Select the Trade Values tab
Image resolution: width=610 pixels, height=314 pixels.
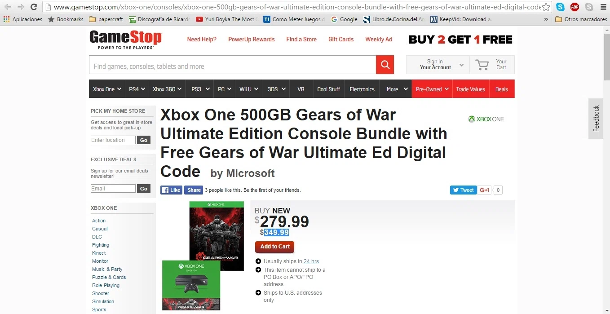[x=471, y=89]
